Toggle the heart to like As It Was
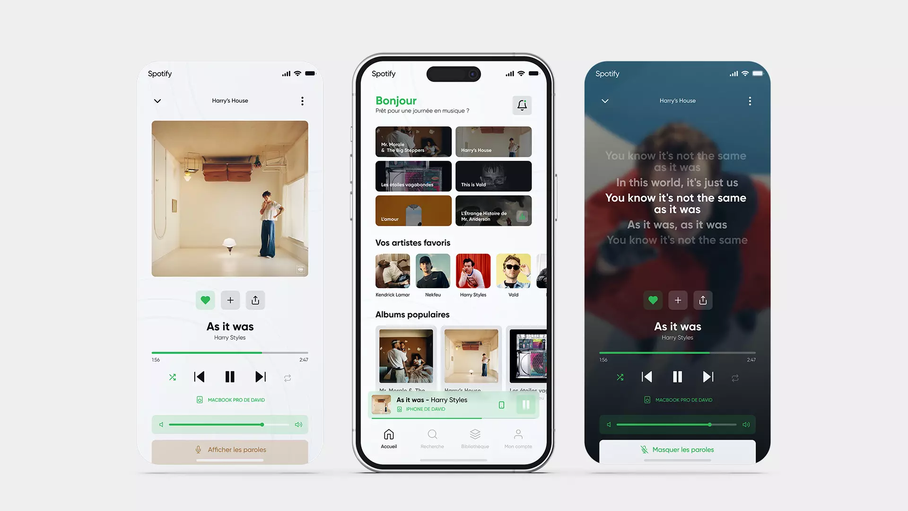Viewport: 908px width, 511px height. point(205,300)
